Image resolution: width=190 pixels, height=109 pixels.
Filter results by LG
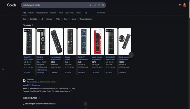click(42, 19)
